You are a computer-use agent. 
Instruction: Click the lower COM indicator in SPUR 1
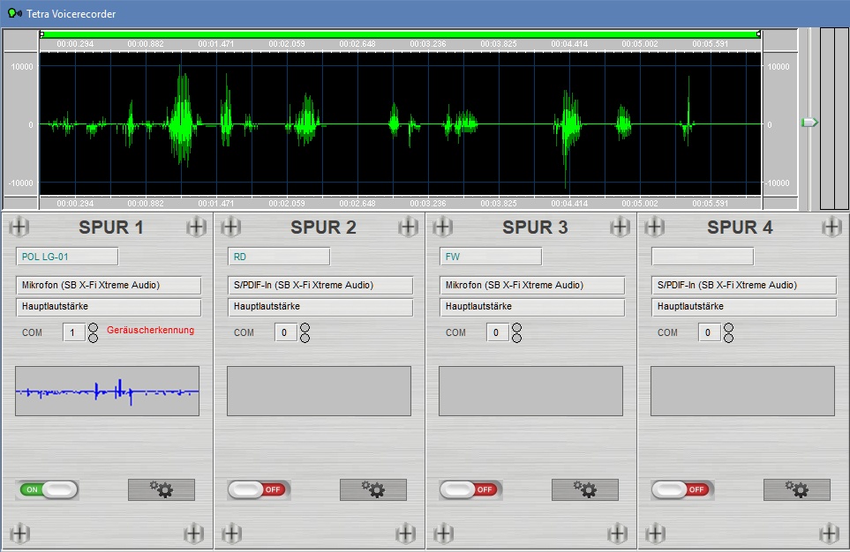(94, 338)
